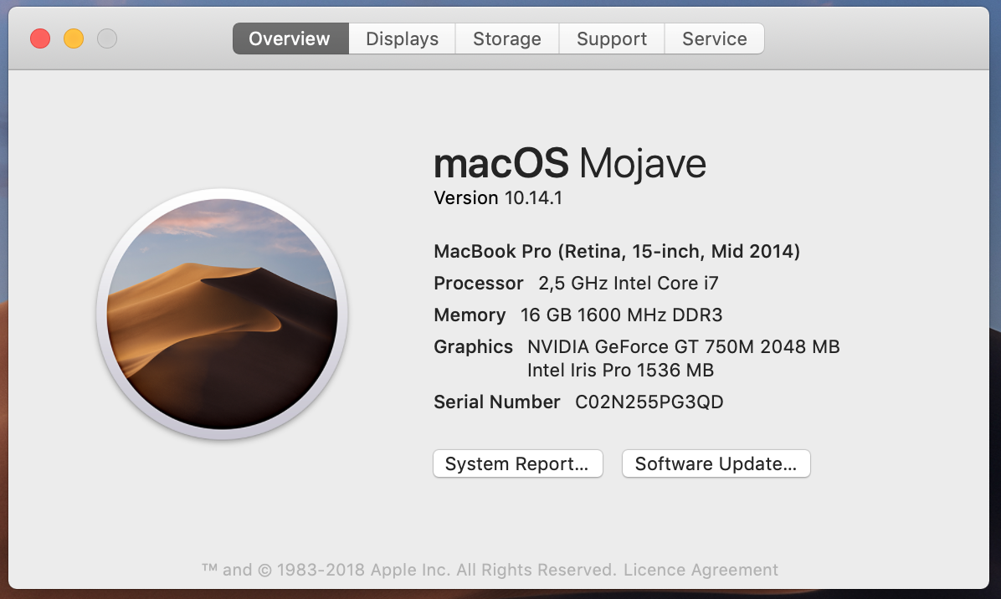Launch Software Update
Screen dimensions: 1001x599
716,463
